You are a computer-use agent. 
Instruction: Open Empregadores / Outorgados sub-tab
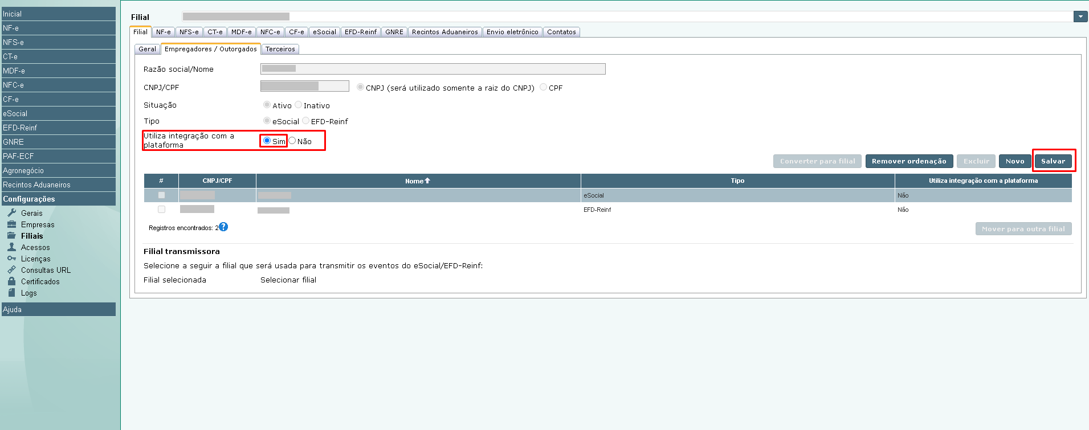211,49
